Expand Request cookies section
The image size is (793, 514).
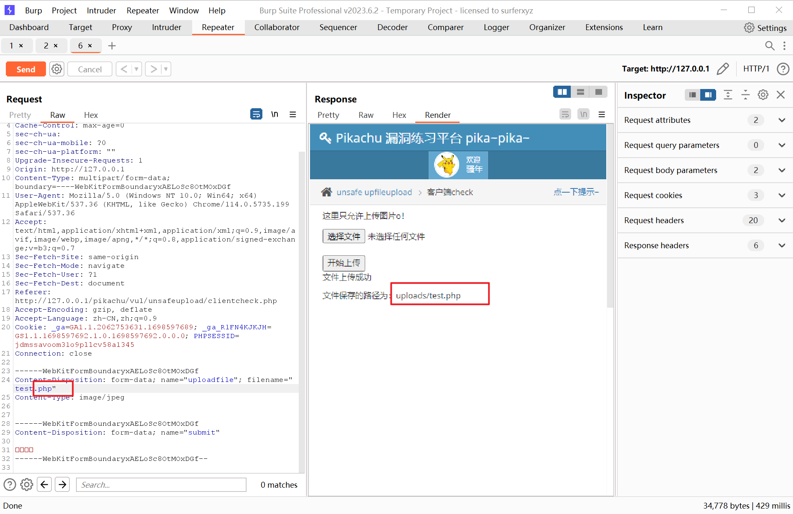[x=781, y=195]
